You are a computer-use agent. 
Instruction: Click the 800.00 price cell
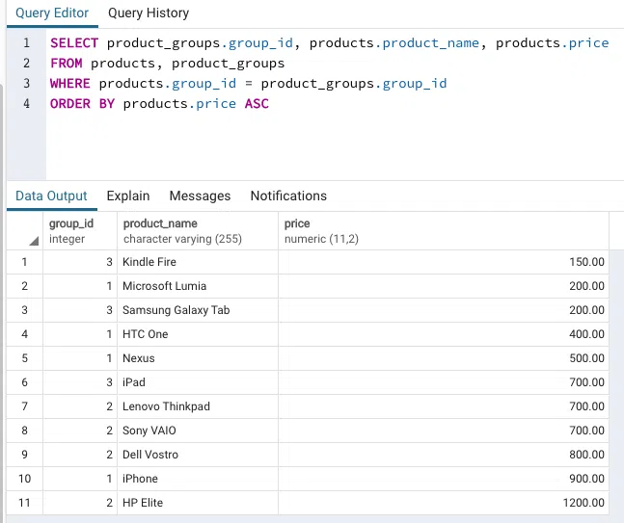[444, 455]
